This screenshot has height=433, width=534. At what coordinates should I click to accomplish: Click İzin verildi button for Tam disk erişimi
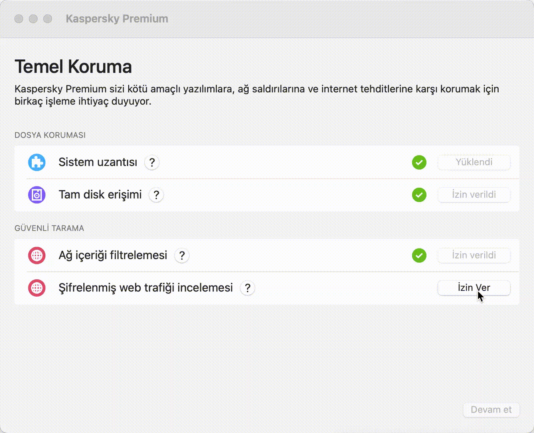[474, 195]
